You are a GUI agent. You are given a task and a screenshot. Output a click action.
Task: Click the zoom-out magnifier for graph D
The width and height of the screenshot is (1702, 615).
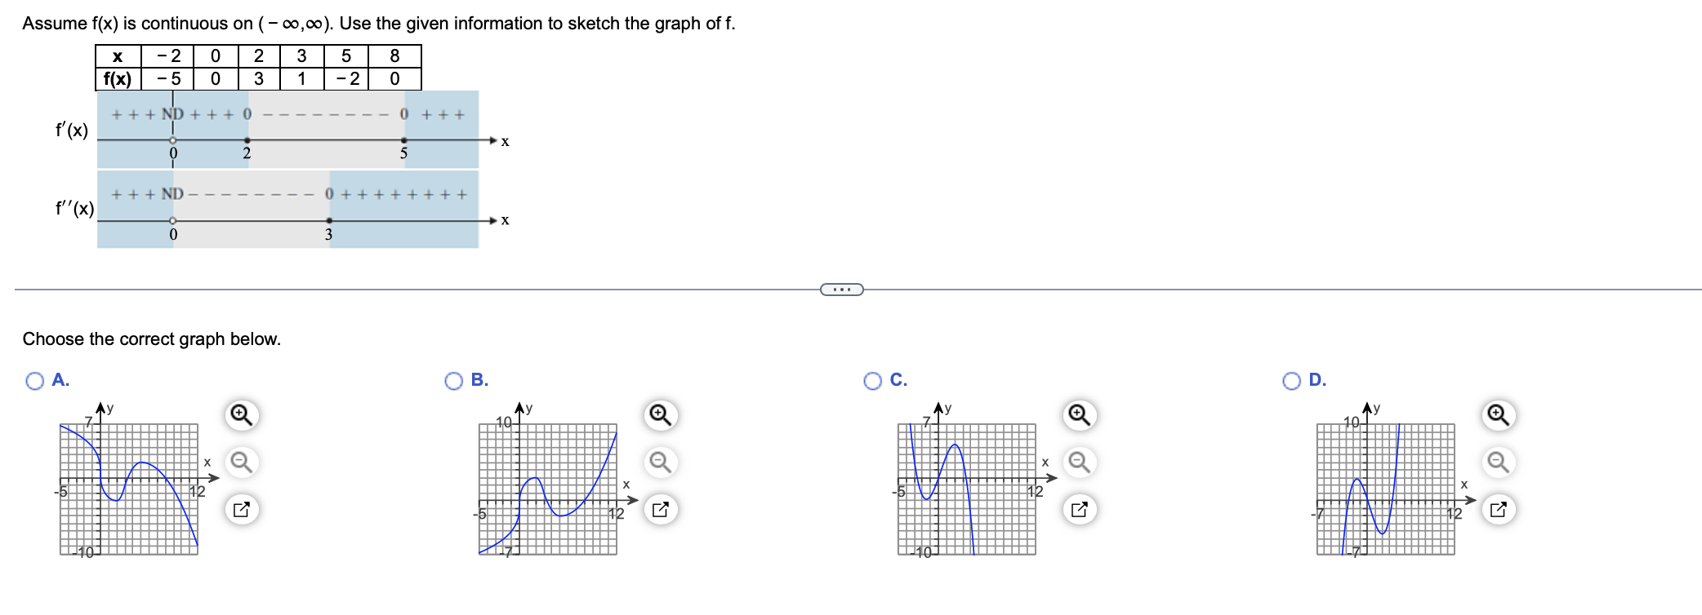[1497, 462]
